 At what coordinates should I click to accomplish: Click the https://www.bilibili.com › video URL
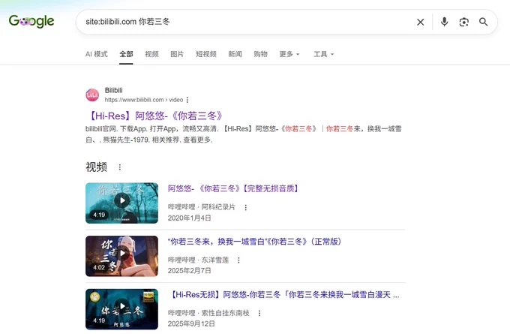coord(144,100)
